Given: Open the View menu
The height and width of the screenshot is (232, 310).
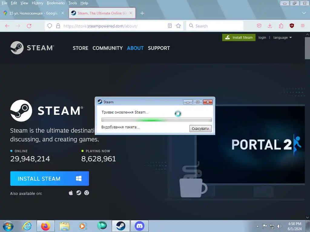Looking at the screenshot, I should point(24,3).
